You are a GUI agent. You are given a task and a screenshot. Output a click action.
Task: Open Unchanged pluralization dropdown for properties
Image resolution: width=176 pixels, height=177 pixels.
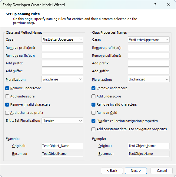point(149,79)
